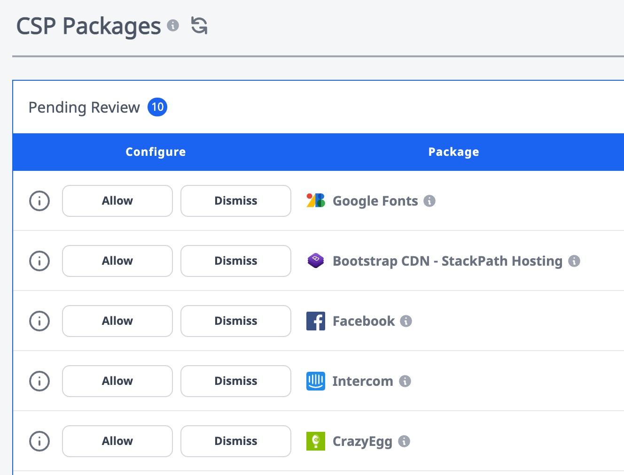This screenshot has width=624, height=475.
Task: Click the Pending Review count badge 10
Action: (157, 107)
